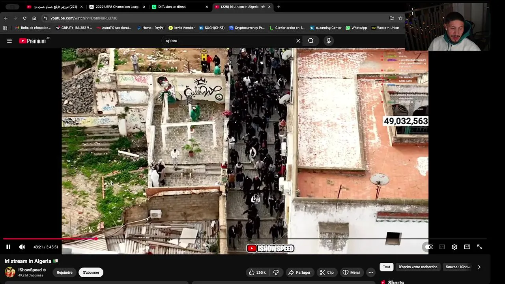This screenshot has width=505, height=284.
Task: Select the 'D'après votre recherche' chip
Action: pos(418,267)
